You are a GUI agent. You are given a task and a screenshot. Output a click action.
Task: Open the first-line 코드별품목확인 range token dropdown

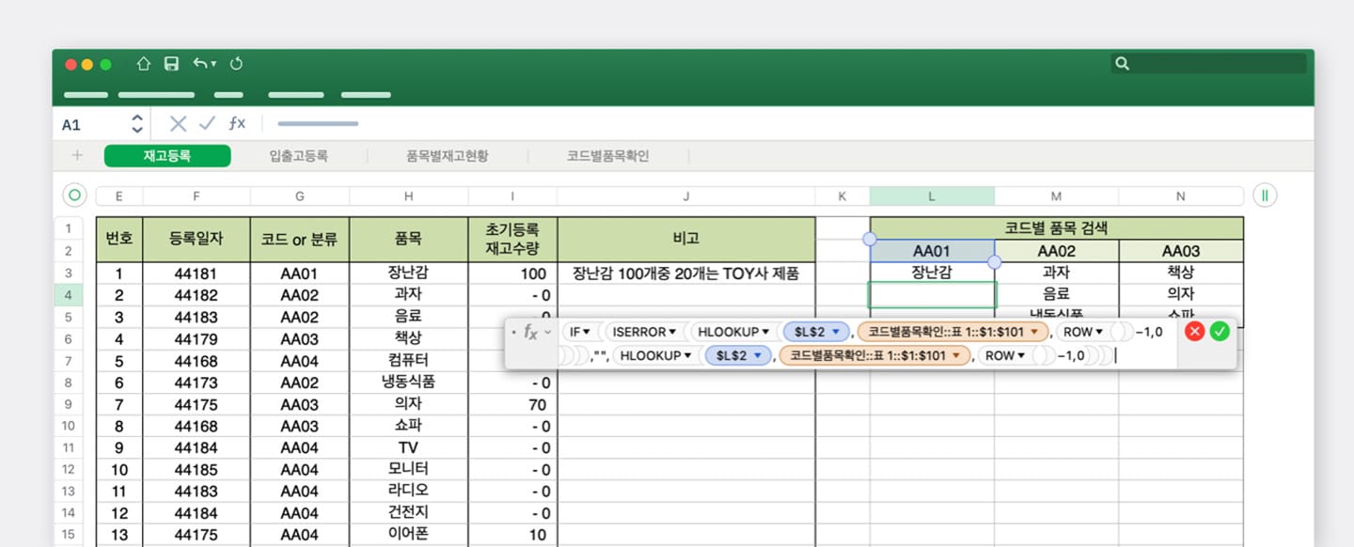pyautogui.click(x=1035, y=332)
